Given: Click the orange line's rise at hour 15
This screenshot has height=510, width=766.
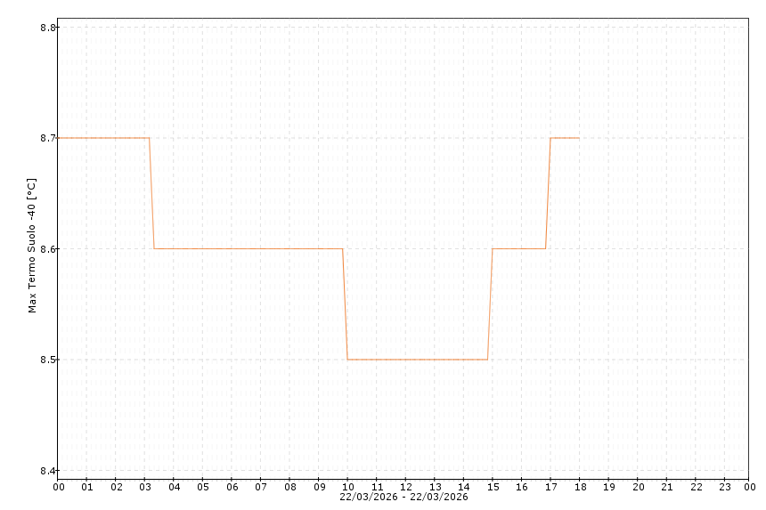Looking at the screenshot, I should pos(490,304).
